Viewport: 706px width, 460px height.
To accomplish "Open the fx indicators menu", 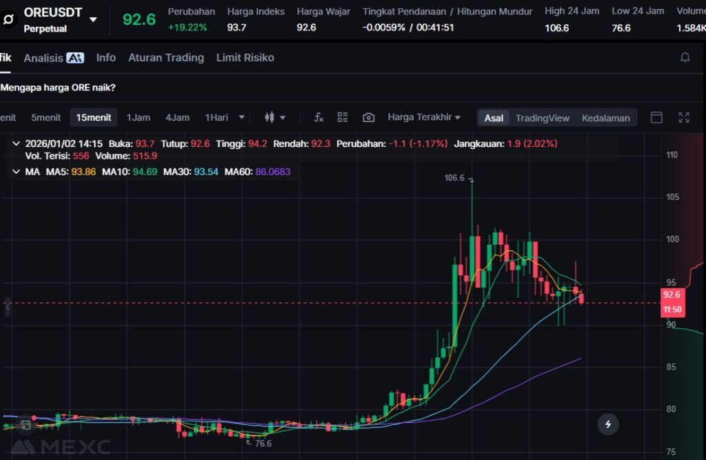I will pyautogui.click(x=319, y=117).
